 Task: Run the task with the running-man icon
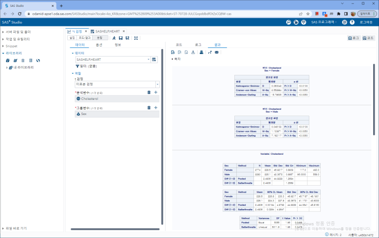pyautogui.click(x=114, y=38)
